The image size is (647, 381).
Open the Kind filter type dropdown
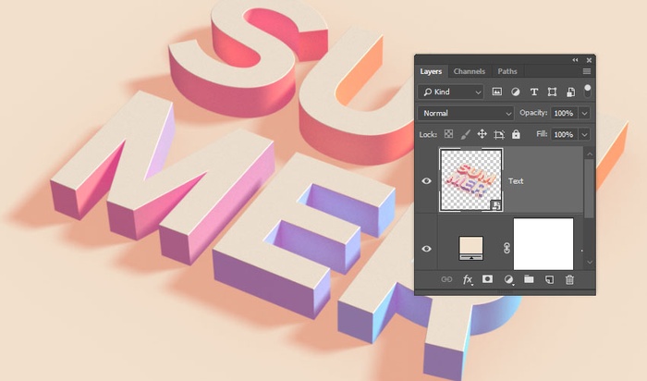(x=450, y=92)
